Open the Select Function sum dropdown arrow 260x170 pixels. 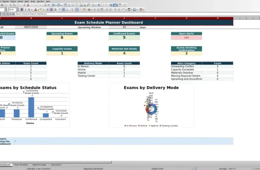[x=10, y=14]
